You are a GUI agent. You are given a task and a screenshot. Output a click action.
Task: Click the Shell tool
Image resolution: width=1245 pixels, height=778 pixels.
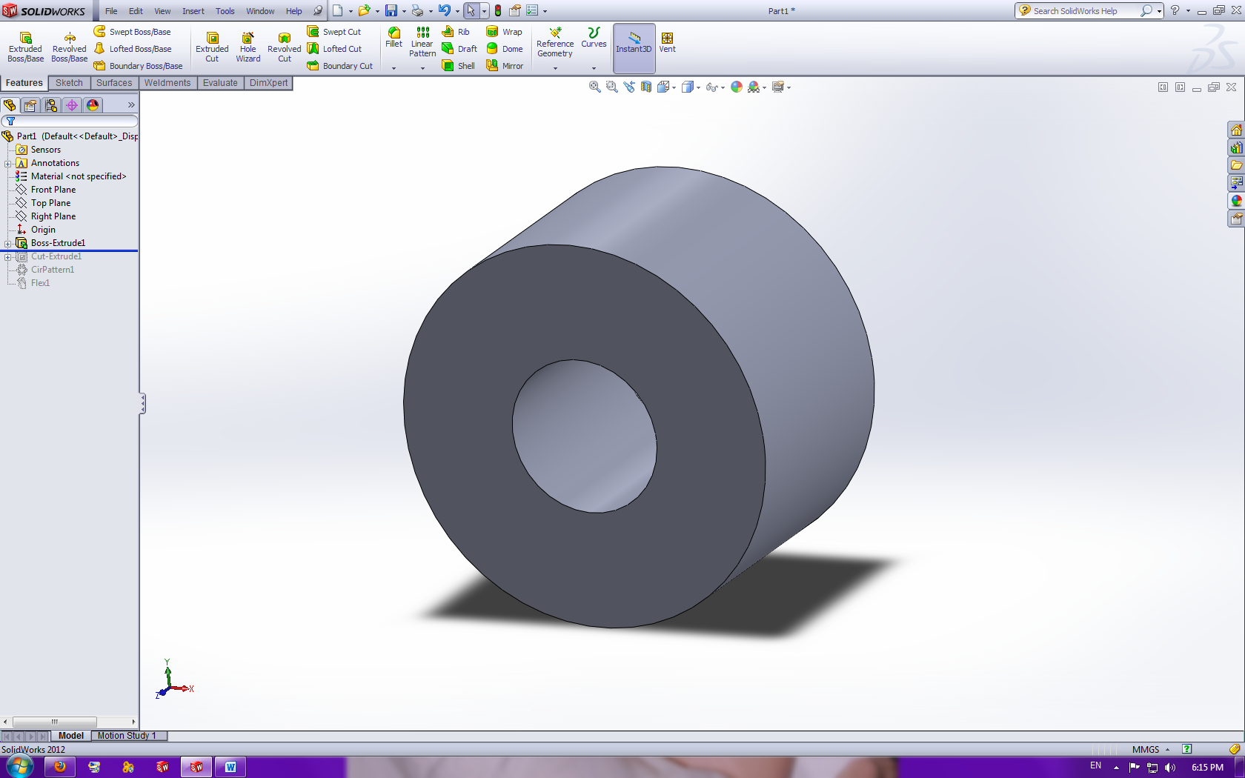[458, 66]
